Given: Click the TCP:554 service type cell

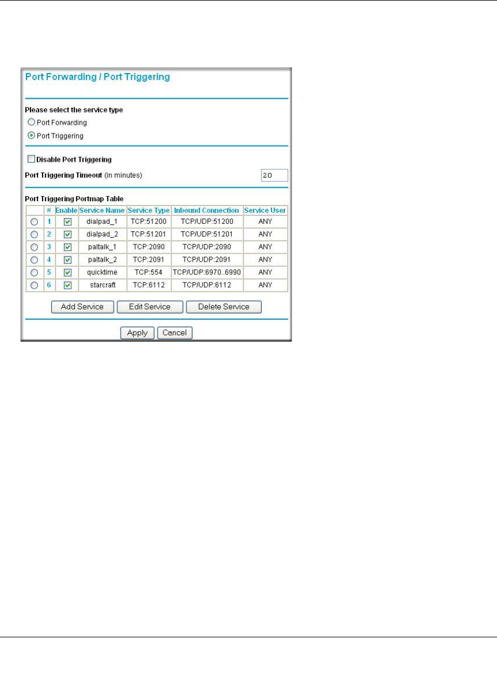Looking at the screenshot, I should tap(148, 272).
